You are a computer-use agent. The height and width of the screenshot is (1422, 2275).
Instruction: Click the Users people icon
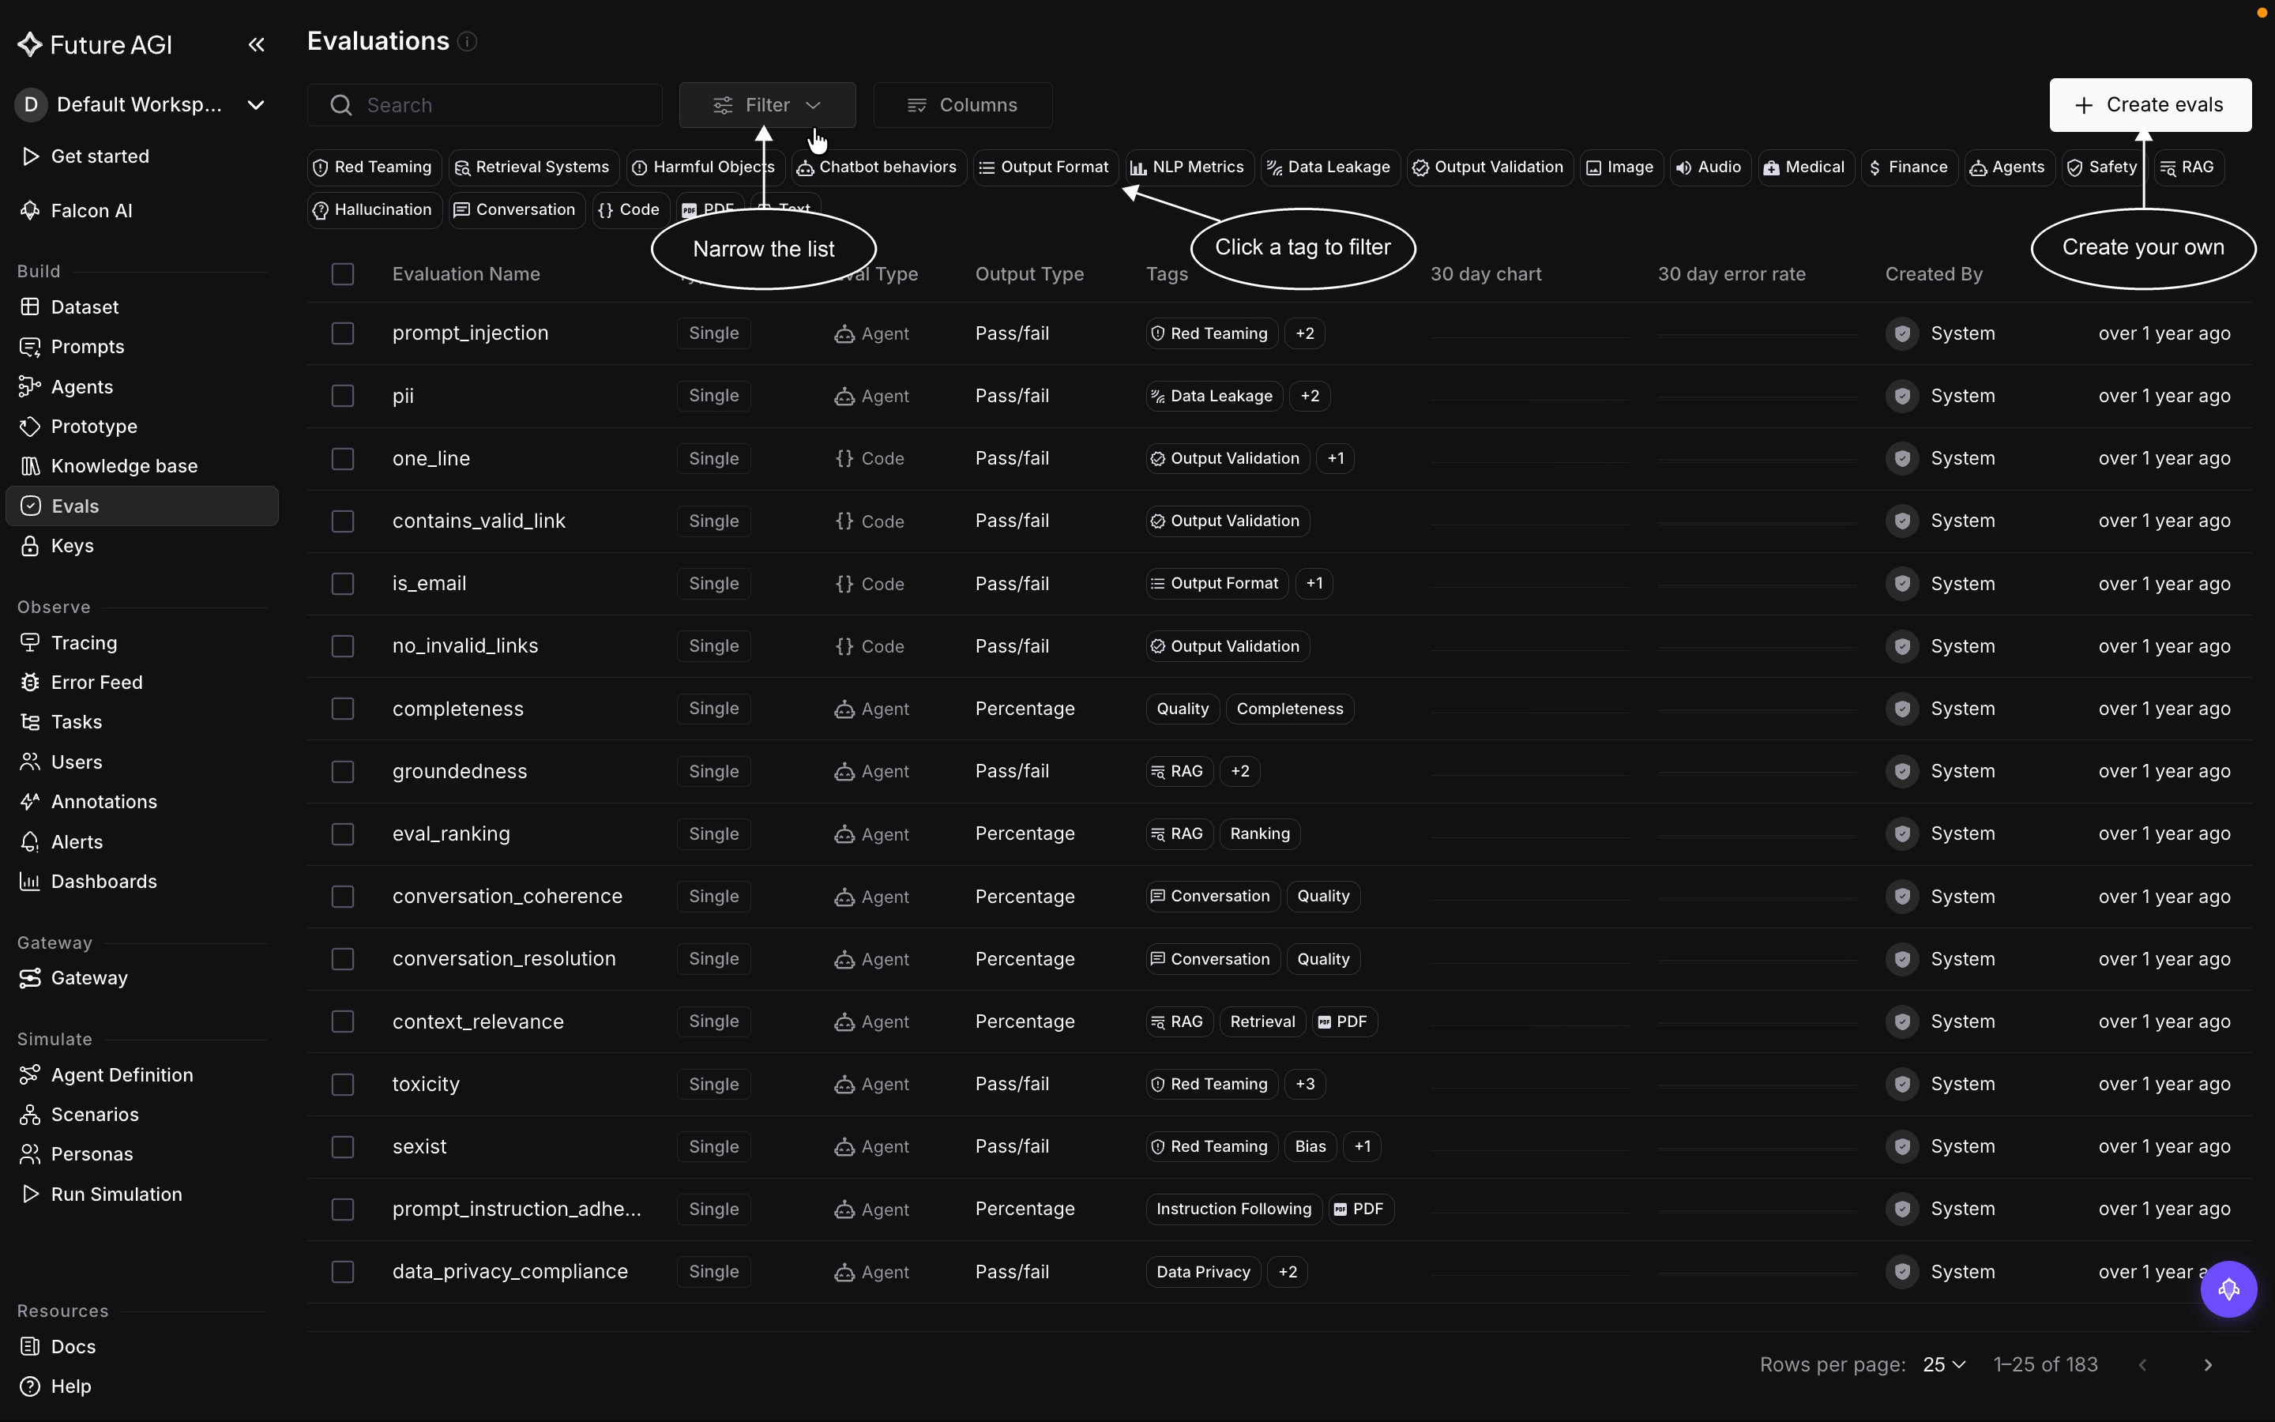(x=30, y=762)
